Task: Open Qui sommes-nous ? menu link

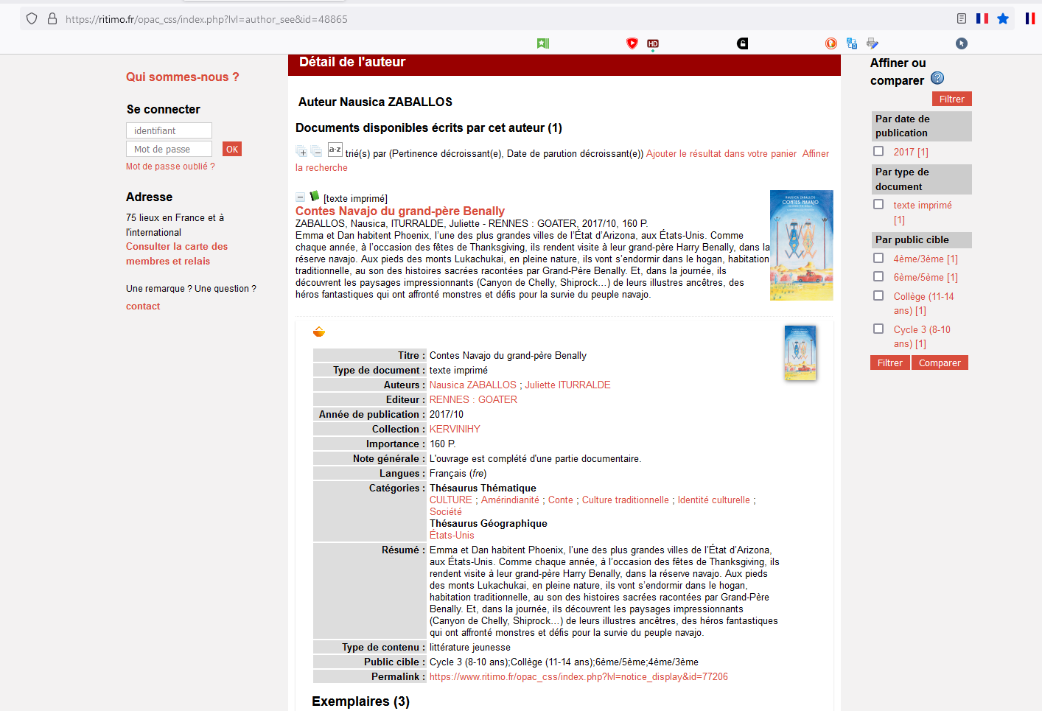Action: (183, 77)
